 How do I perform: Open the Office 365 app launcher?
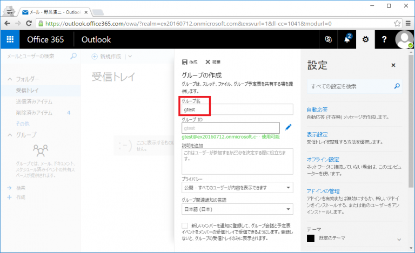pos(10,39)
